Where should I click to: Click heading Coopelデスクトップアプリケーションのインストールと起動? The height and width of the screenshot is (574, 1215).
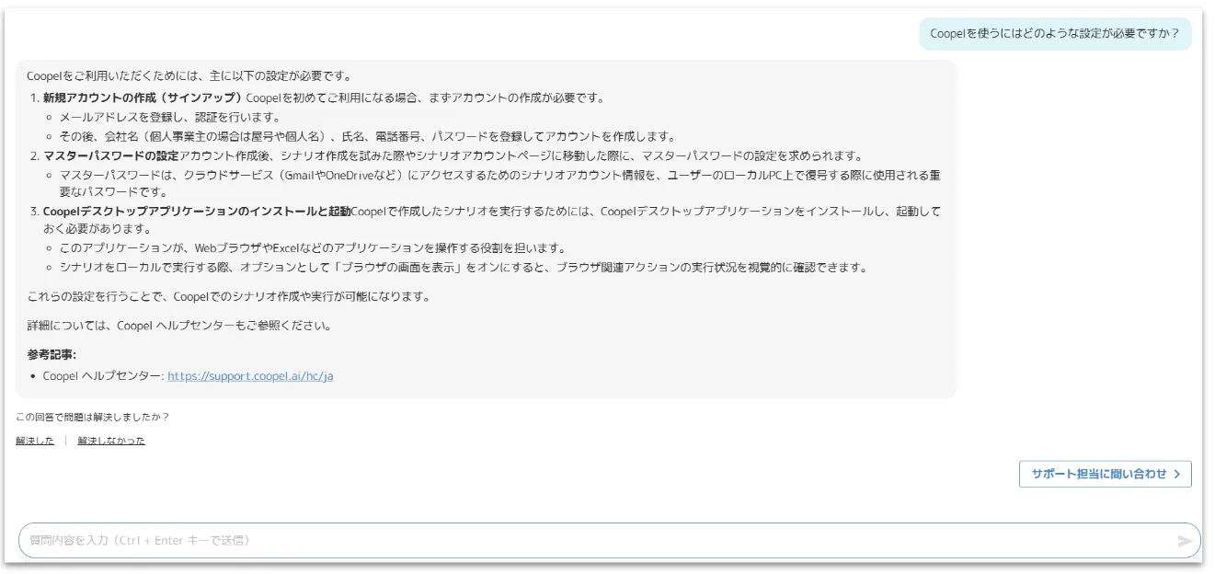coord(197,212)
